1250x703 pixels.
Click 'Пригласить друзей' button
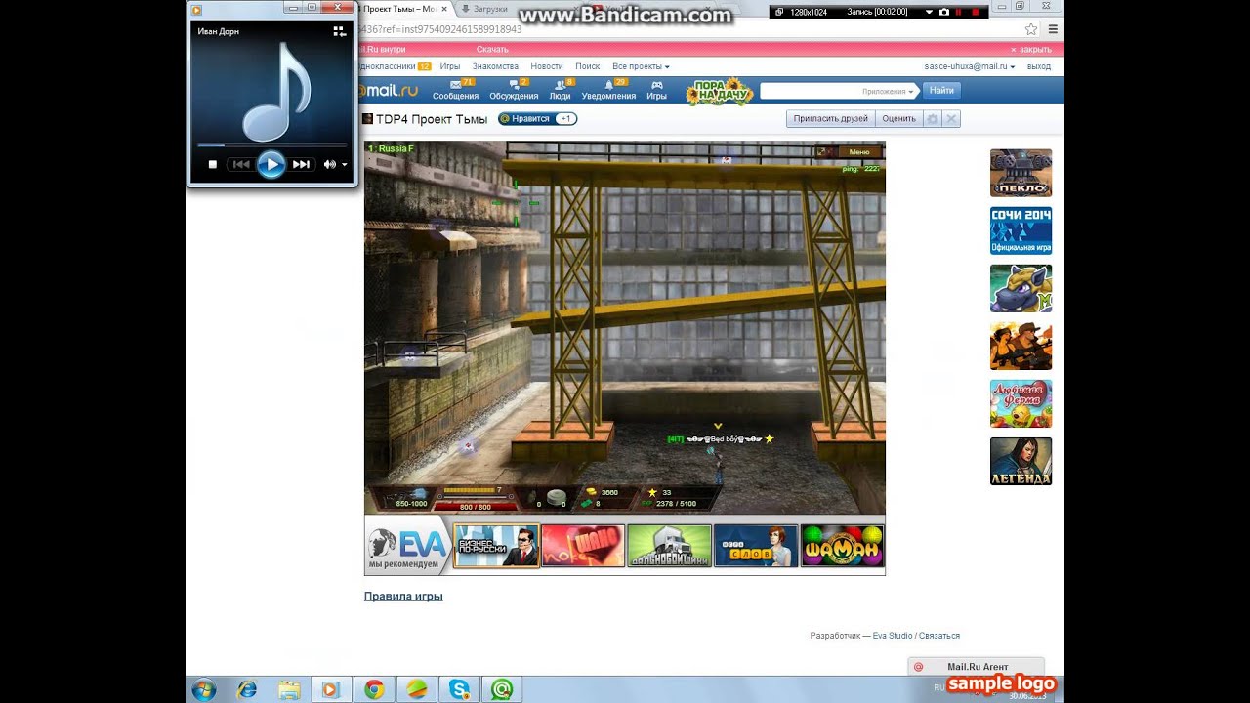click(830, 118)
